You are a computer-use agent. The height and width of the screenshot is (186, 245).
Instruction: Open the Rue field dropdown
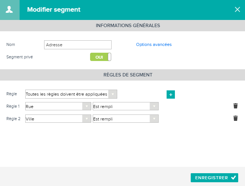pyautogui.click(x=58, y=106)
